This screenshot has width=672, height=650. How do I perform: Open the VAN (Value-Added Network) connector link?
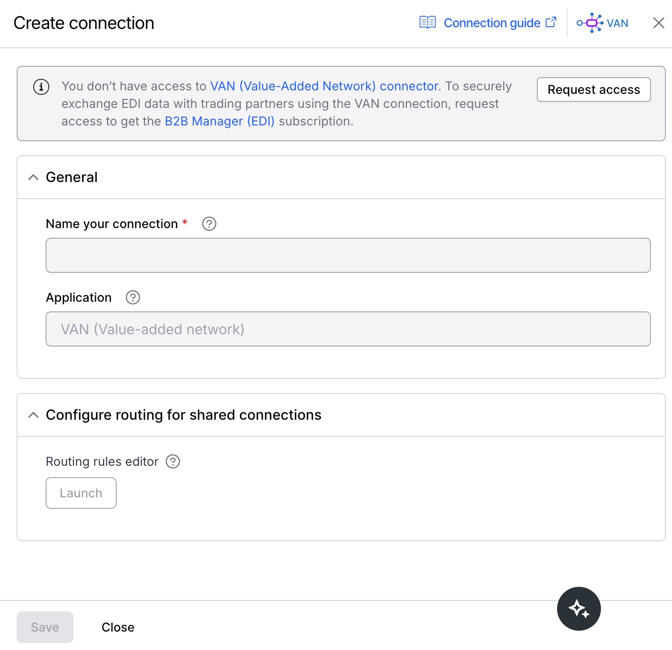[x=323, y=86]
